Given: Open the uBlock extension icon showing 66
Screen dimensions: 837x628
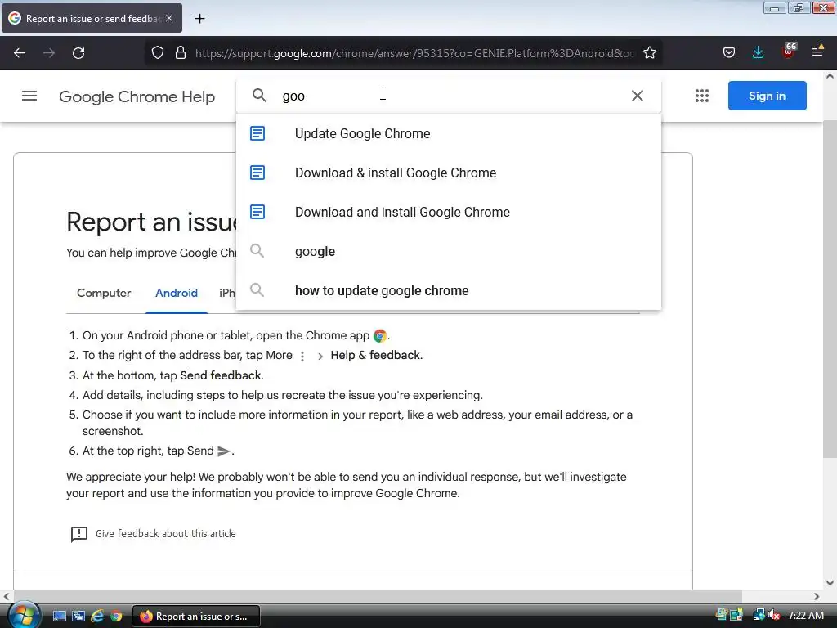Looking at the screenshot, I should [x=789, y=52].
